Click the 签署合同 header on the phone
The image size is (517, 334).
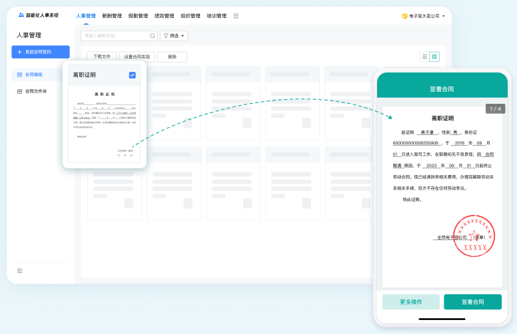[x=442, y=89]
